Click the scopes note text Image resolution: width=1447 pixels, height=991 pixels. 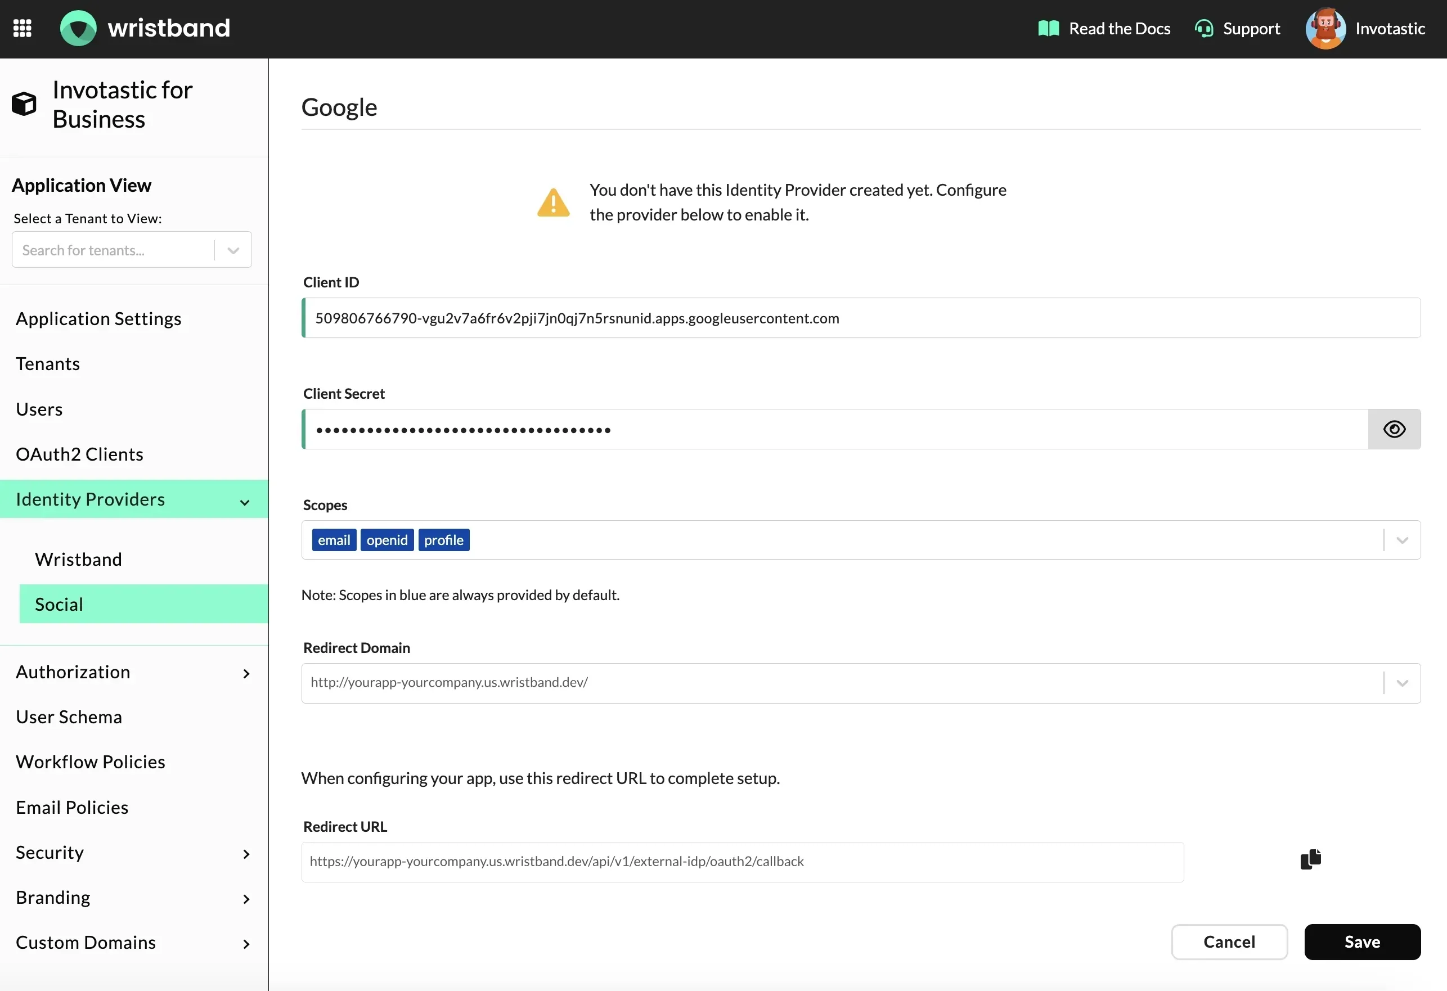(460, 595)
